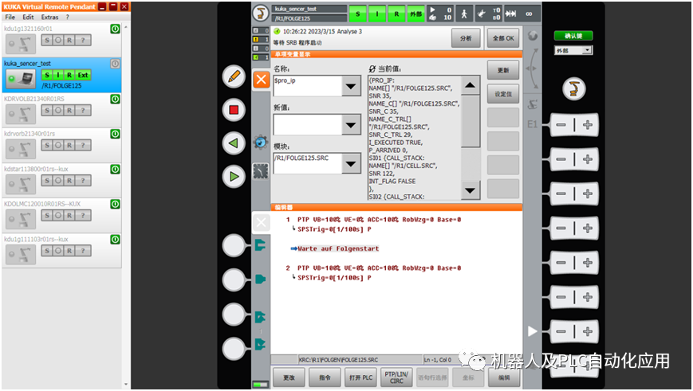
Task: Open the Edit menu
Action: pos(28,17)
